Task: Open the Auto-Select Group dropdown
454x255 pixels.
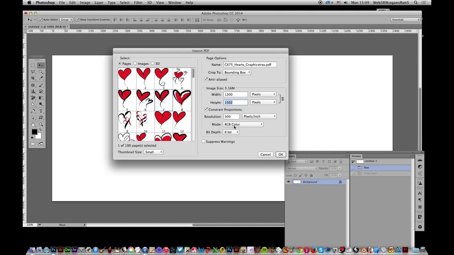Action: tap(66, 20)
